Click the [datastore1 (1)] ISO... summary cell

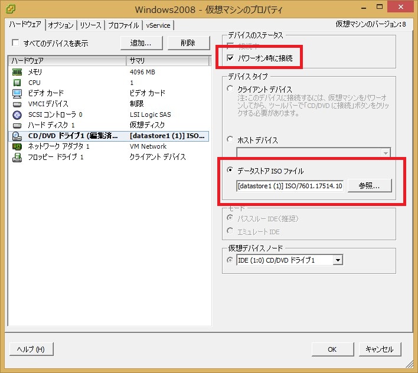(x=167, y=136)
